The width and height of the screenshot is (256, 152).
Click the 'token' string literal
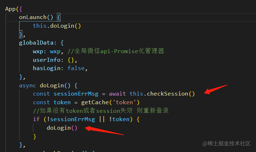pos(124,102)
